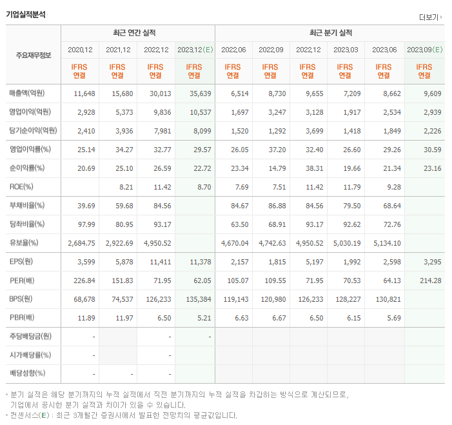This screenshot has width=452, height=425.
Task: Select the 2023.06 quarterly column header
Action: pos(384,50)
